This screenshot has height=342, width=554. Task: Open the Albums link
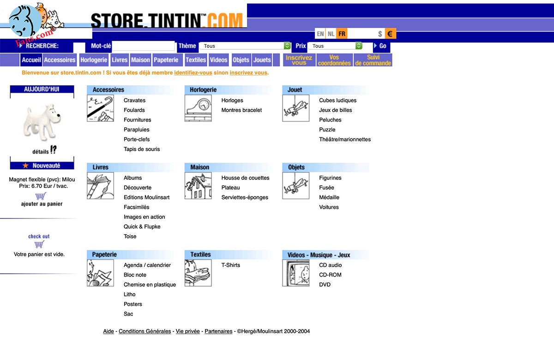coord(132,178)
